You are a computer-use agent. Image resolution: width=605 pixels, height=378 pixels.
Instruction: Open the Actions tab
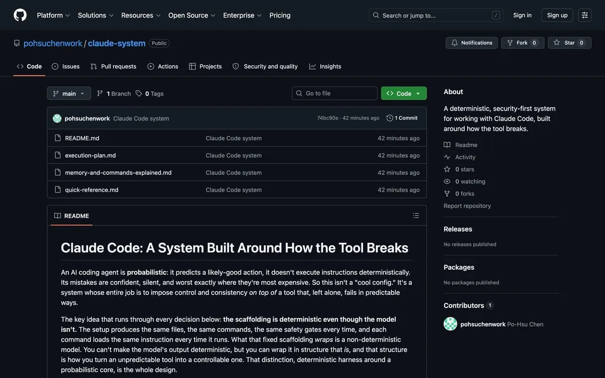(x=163, y=67)
